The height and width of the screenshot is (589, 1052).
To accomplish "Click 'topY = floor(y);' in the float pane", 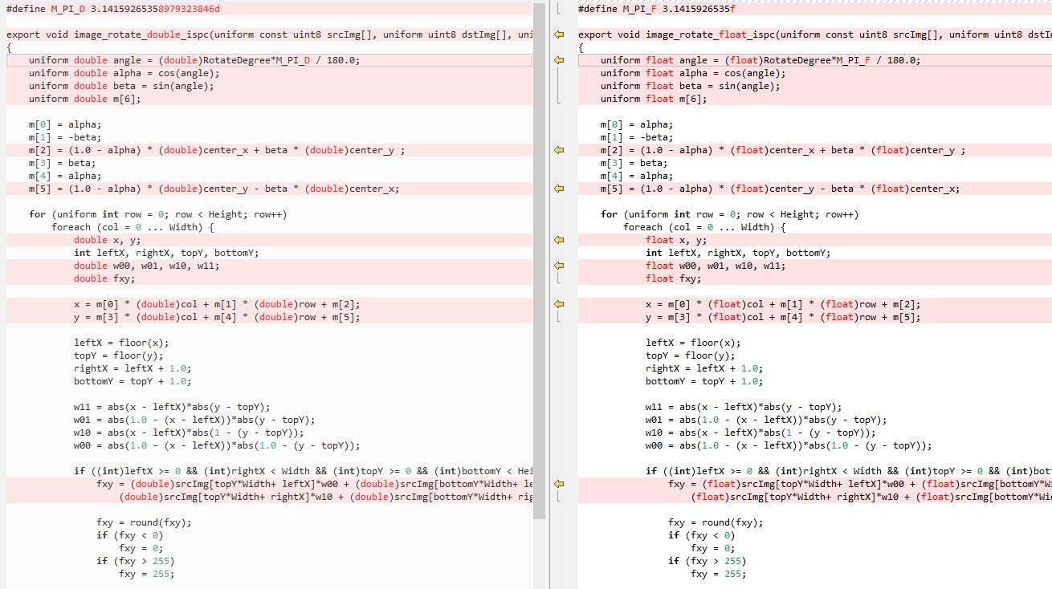I will 690,355.
